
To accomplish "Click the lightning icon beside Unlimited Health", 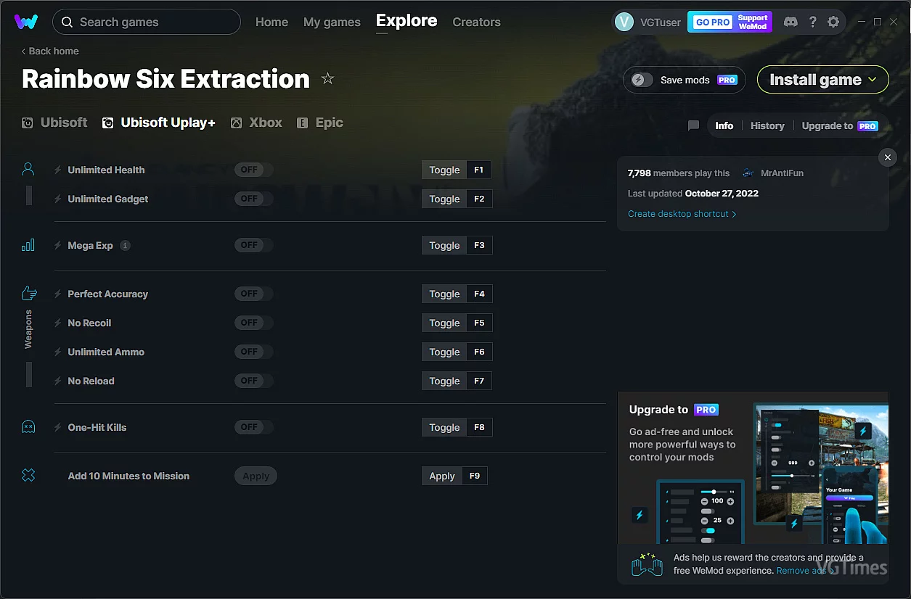I will pyautogui.click(x=58, y=170).
